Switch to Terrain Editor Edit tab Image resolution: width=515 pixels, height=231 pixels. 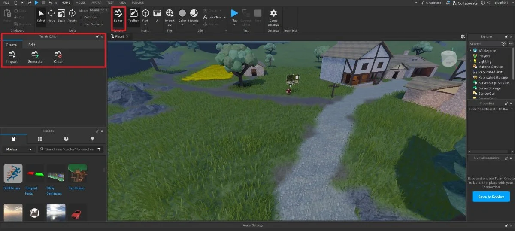[x=32, y=45]
